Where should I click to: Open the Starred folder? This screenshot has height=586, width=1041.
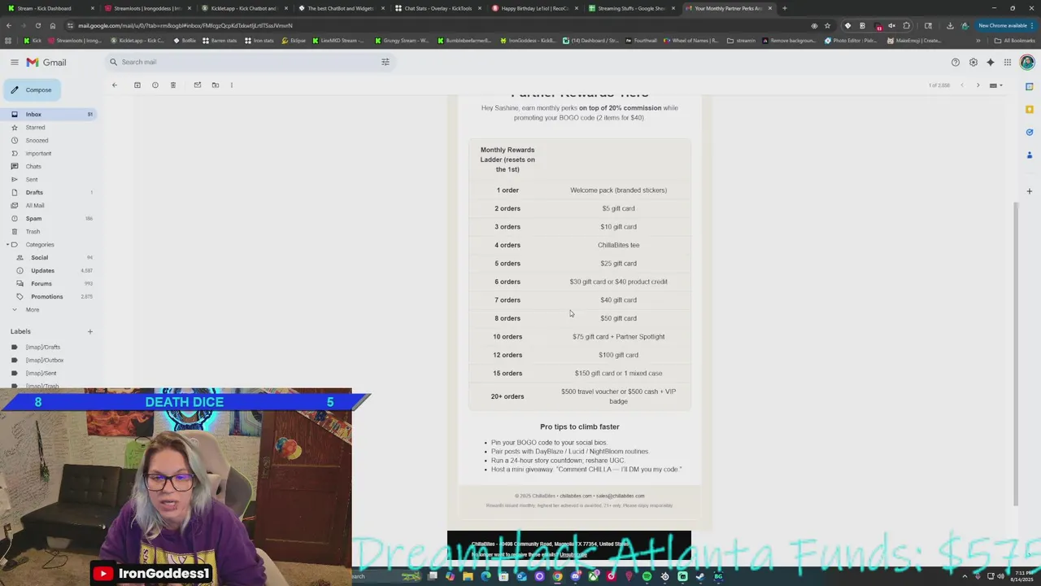click(48, 127)
